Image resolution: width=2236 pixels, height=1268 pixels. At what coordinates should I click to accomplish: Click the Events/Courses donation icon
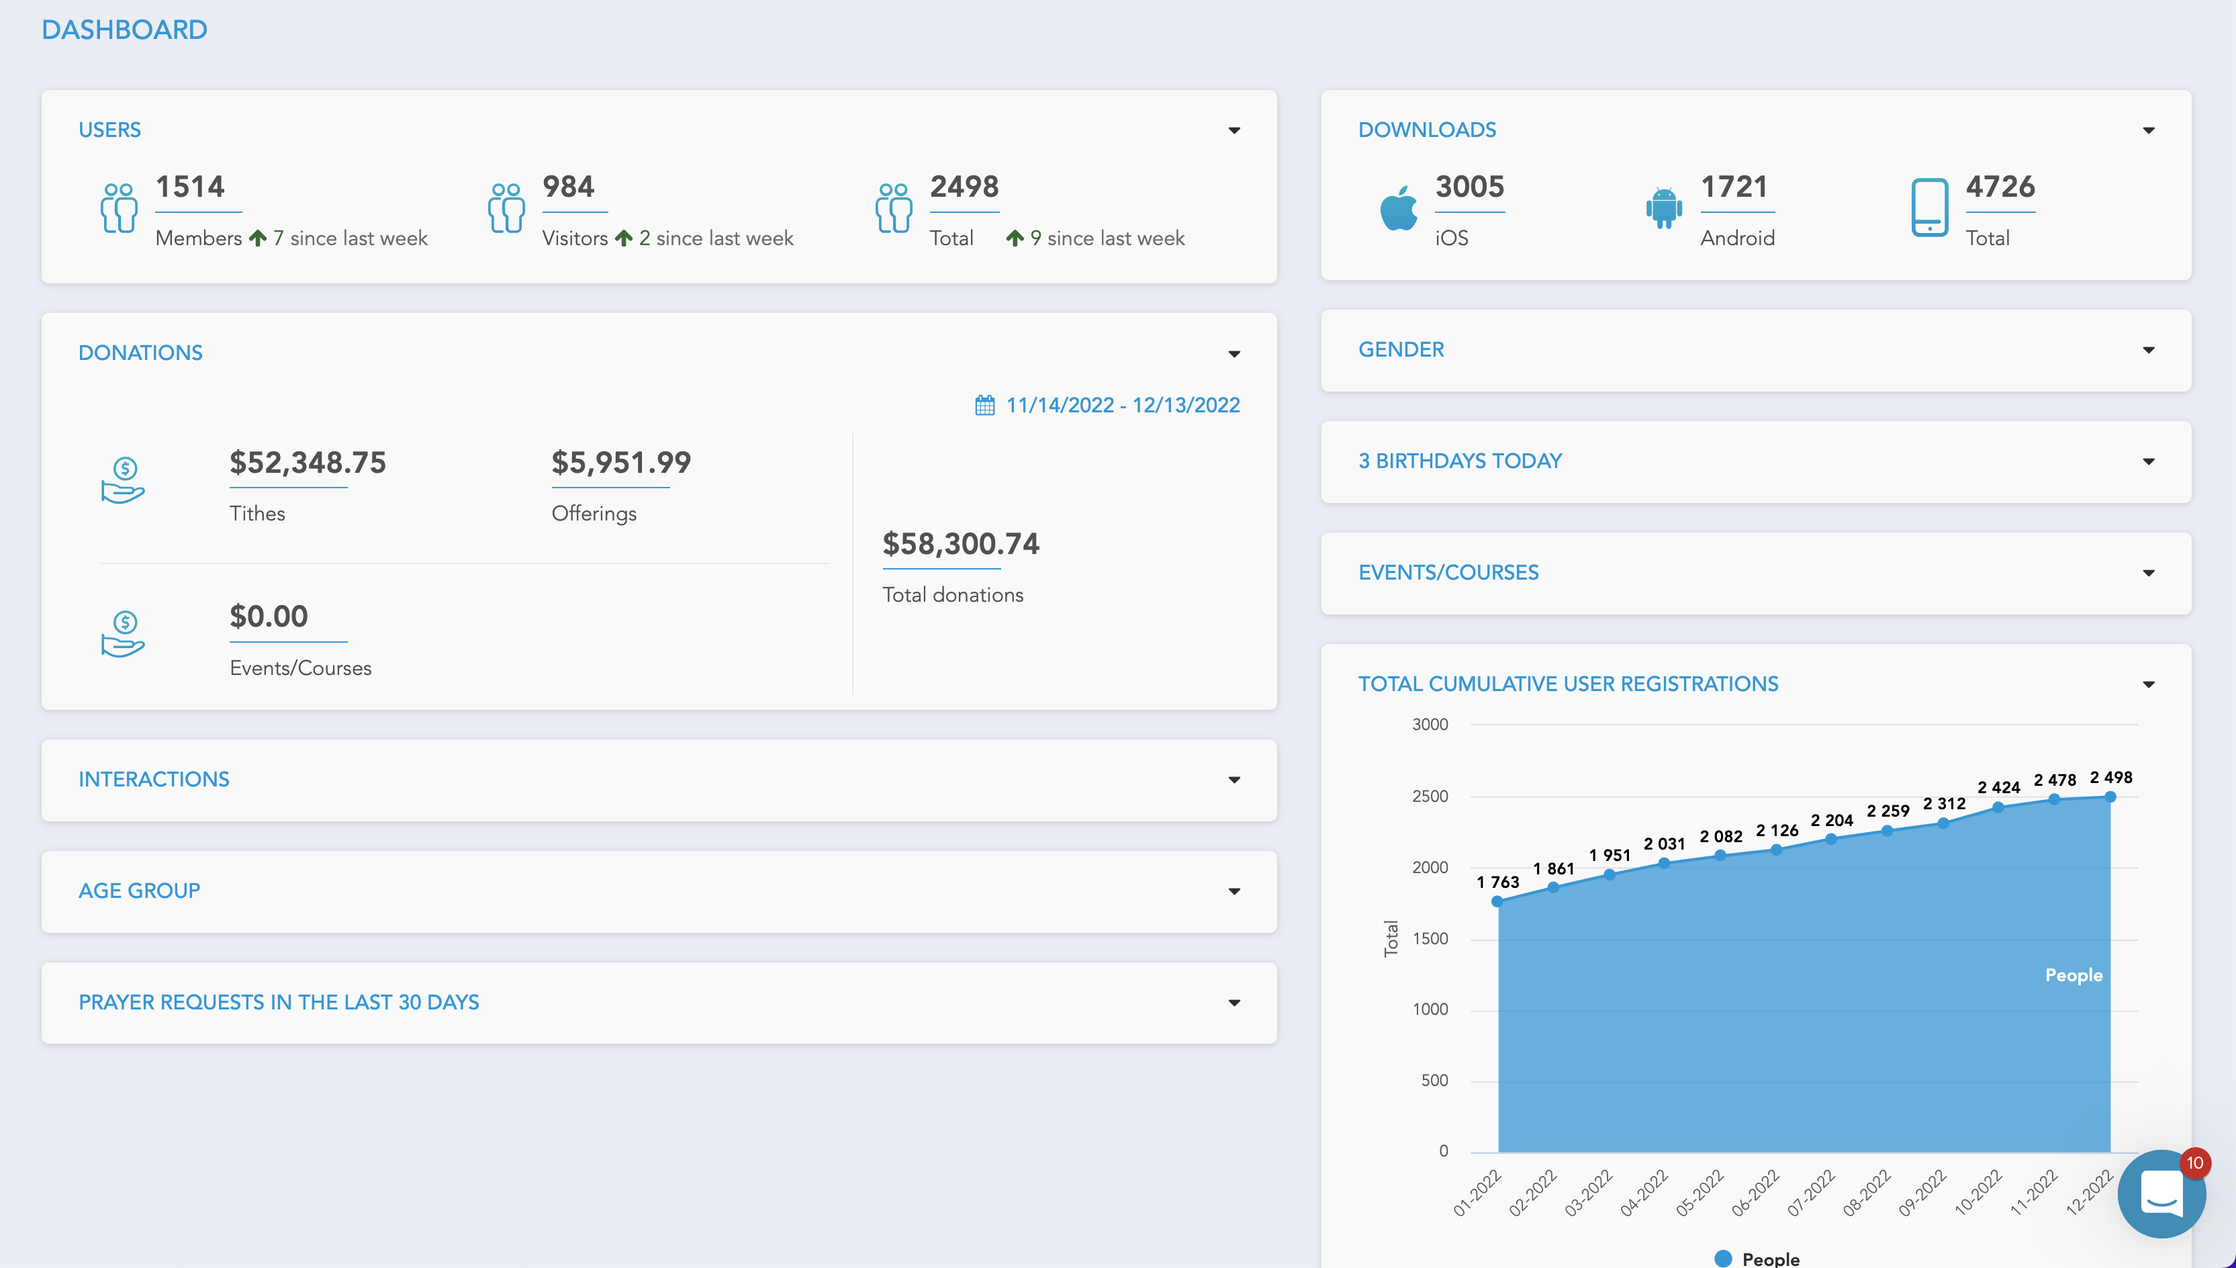124,634
